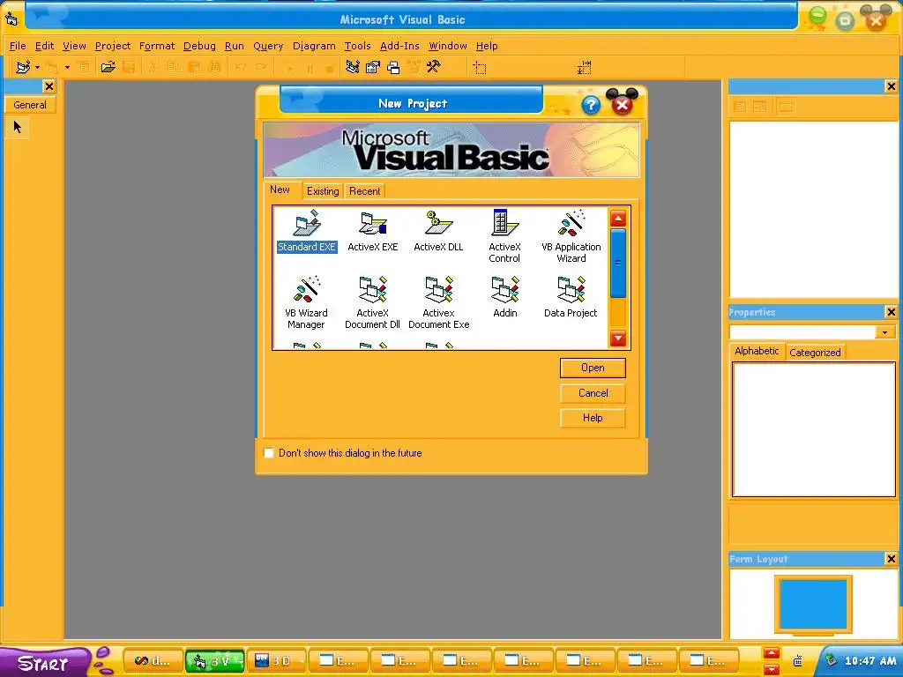Click the object size indicator toolbar icon
Screen dimensions: 903x677
584,68
